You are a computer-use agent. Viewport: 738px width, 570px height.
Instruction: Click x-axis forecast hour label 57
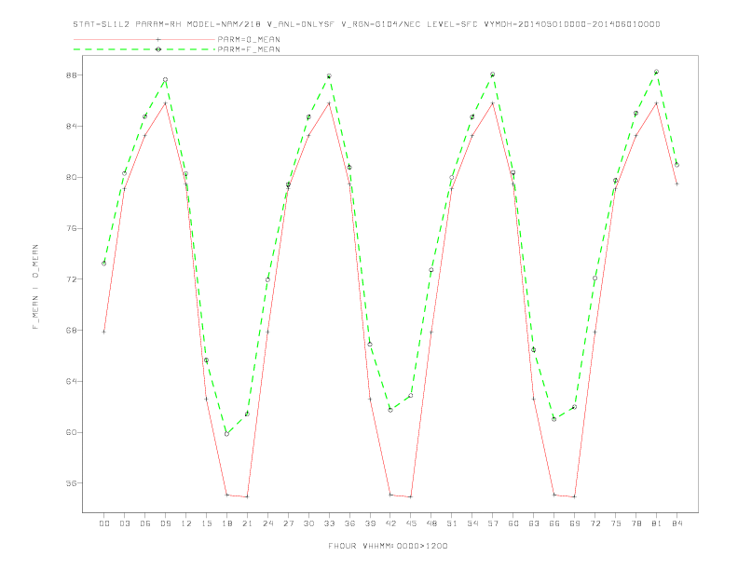[493, 523]
